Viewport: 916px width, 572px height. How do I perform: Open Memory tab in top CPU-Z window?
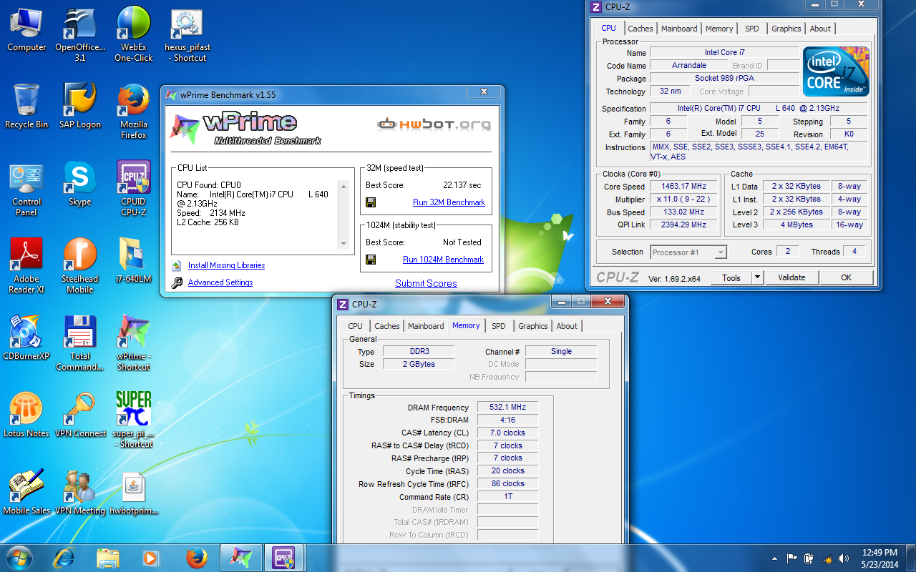tap(719, 29)
